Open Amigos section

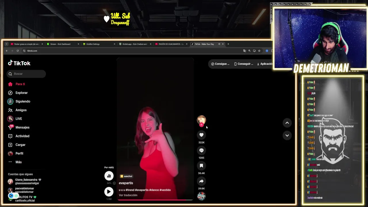tap(21, 110)
